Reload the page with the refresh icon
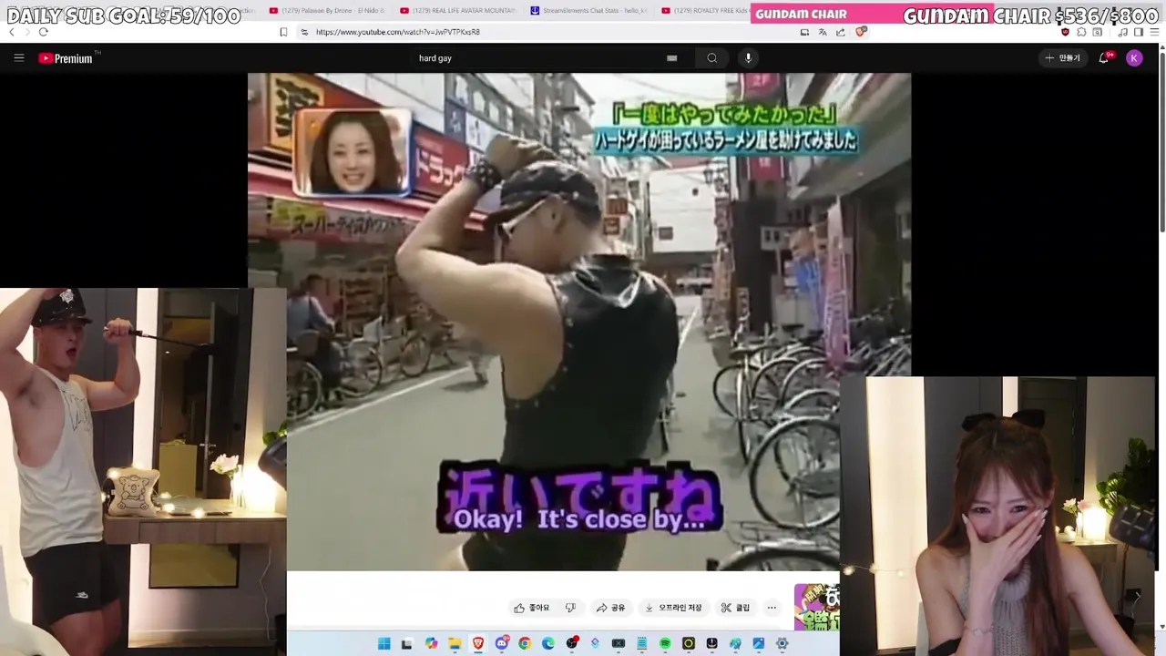 (43, 32)
